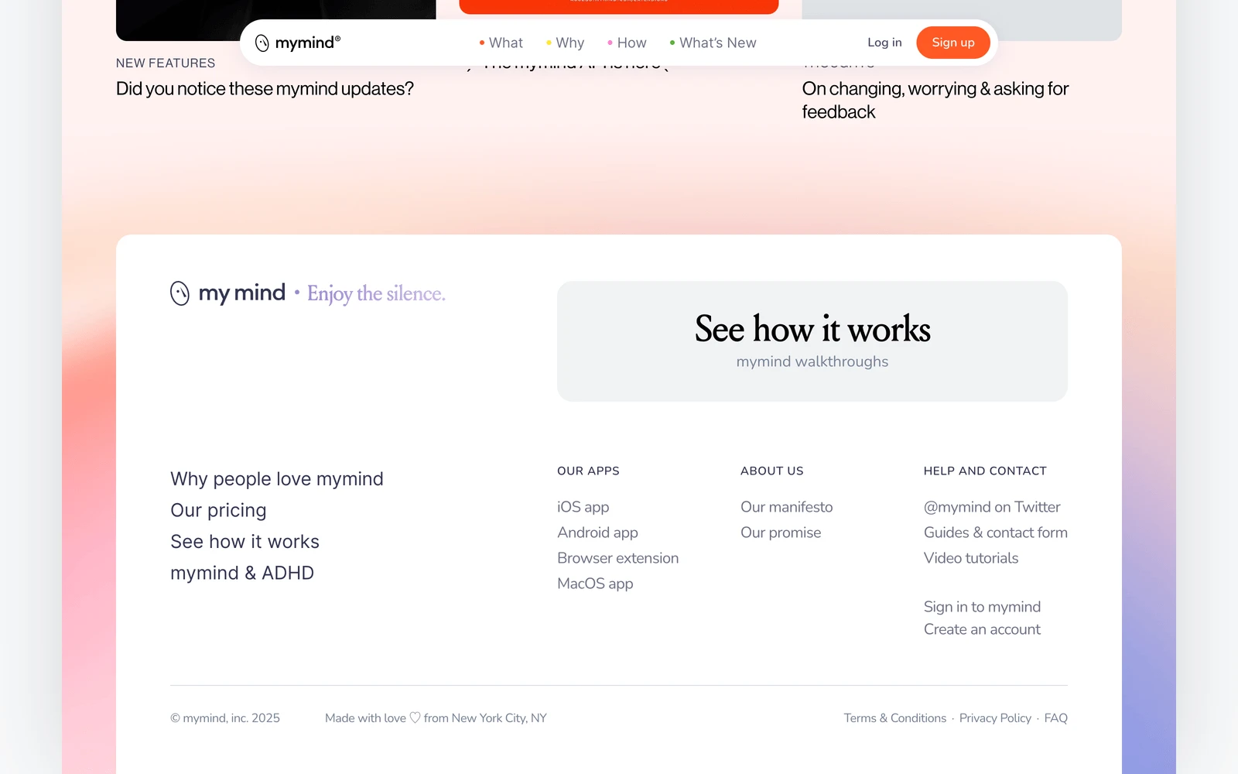This screenshot has width=1238, height=774.
Task: Click the 'OUR APPS' column heading
Action: [x=588, y=471]
